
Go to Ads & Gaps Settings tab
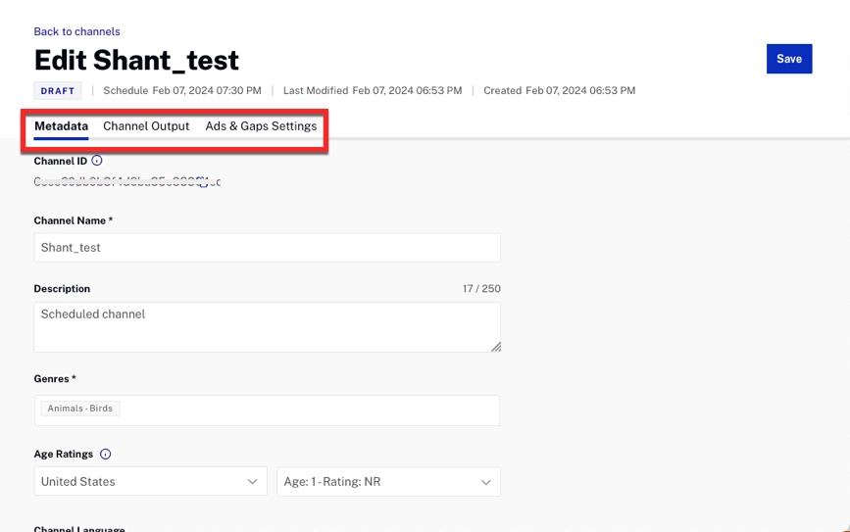[x=261, y=126]
